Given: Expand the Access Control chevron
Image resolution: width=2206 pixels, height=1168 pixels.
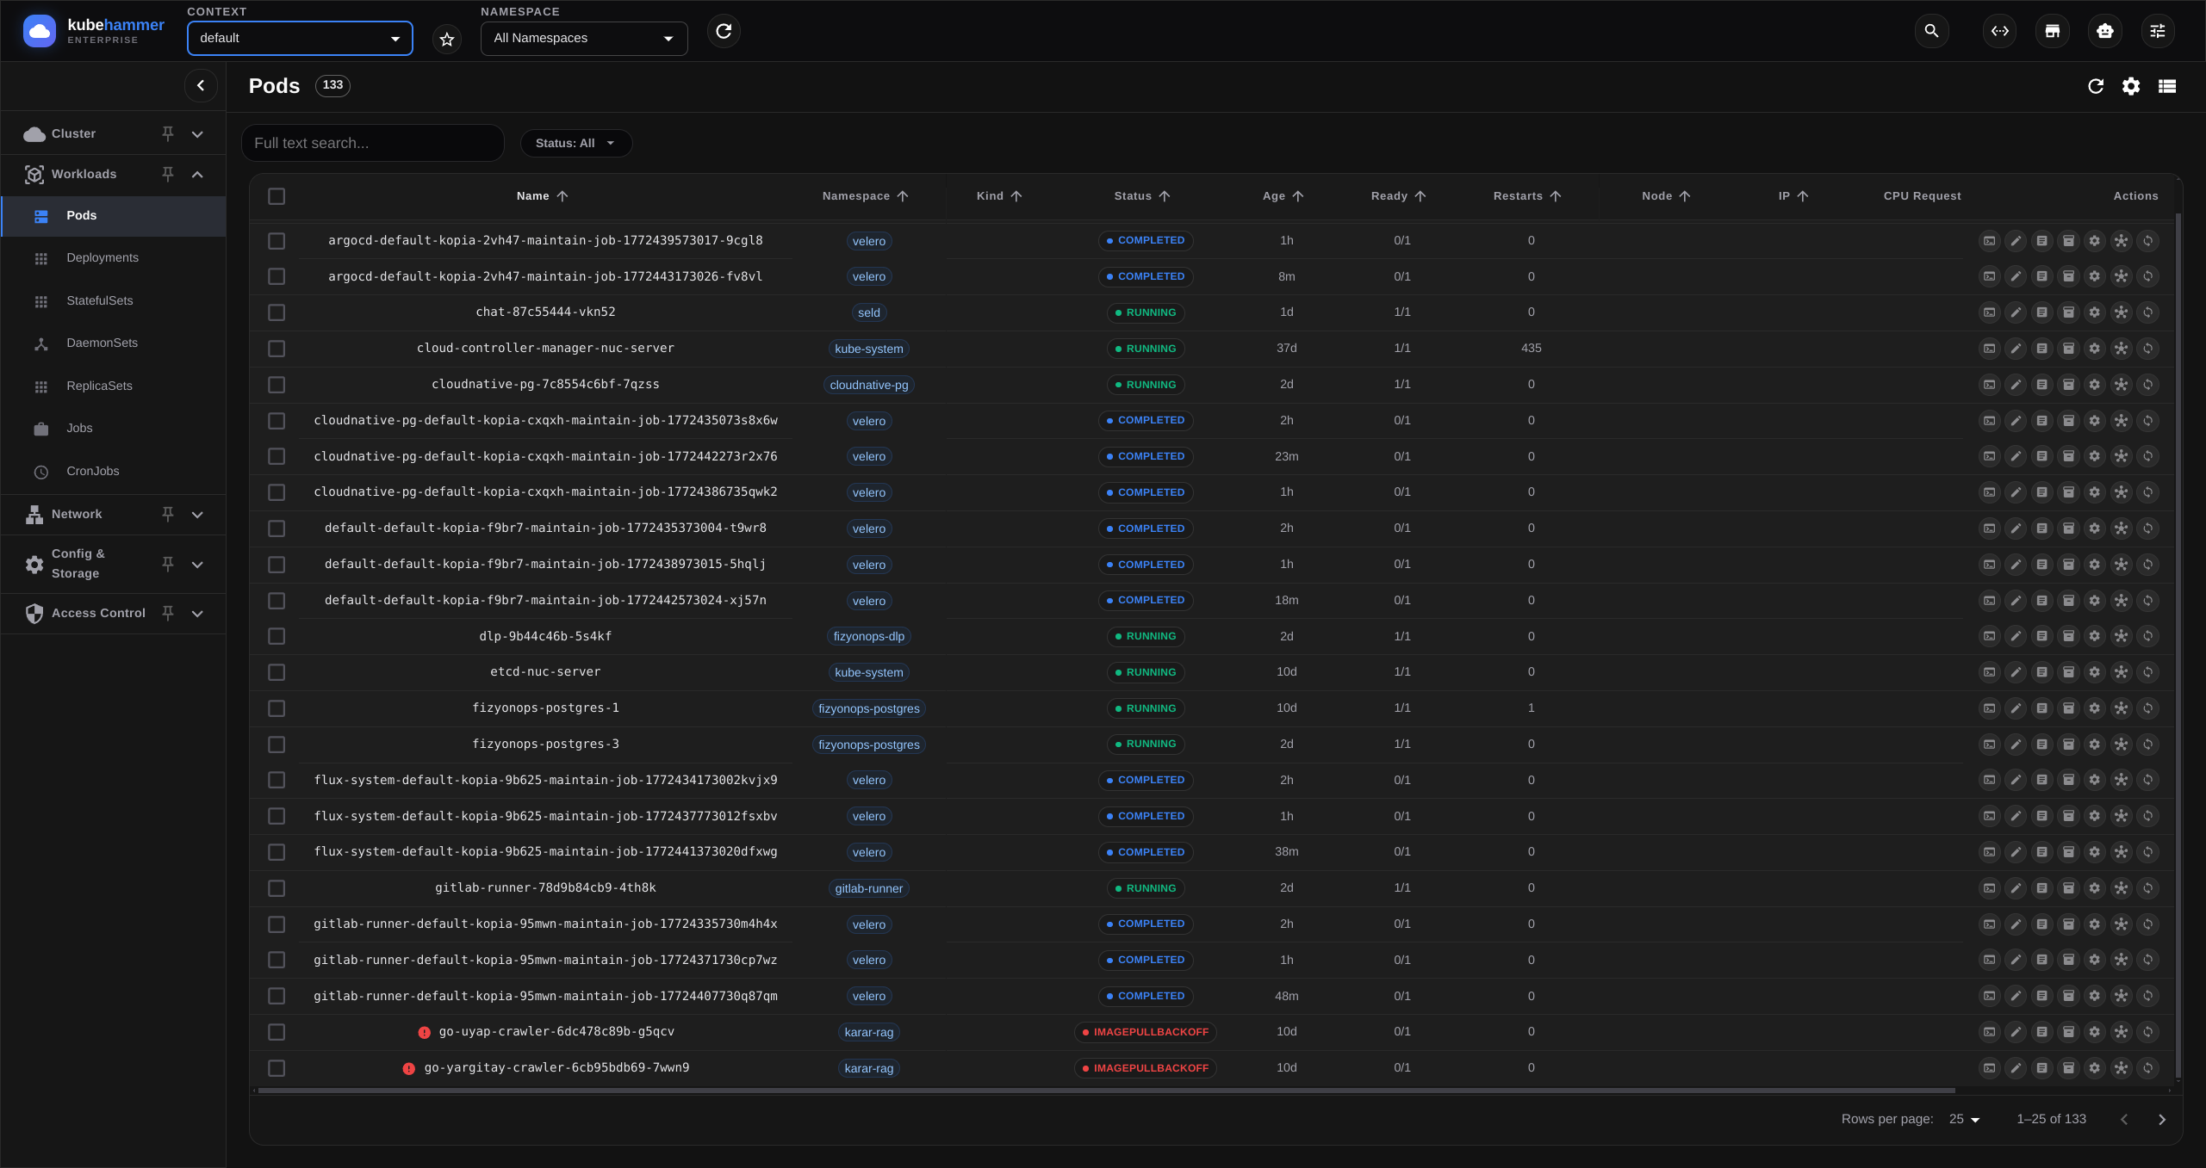Looking at the screenshot, I should coord(197,613).
